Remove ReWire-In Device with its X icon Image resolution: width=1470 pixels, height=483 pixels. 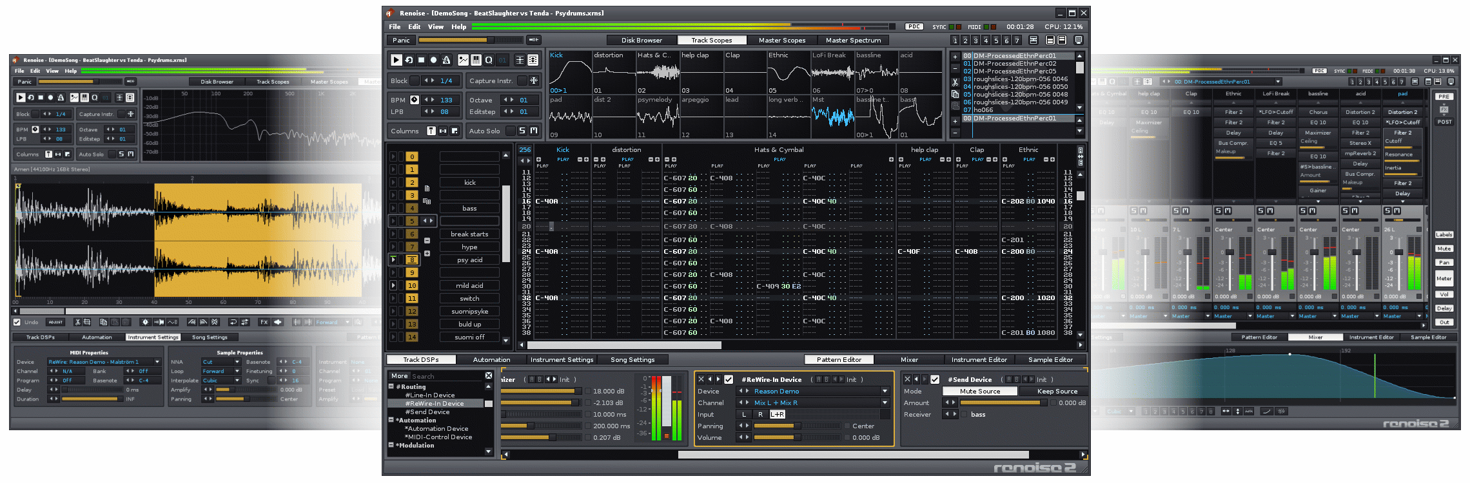point(701,379)
